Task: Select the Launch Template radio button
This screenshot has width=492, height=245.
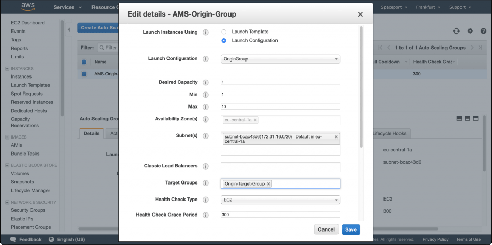Action: tap(224, 32)
